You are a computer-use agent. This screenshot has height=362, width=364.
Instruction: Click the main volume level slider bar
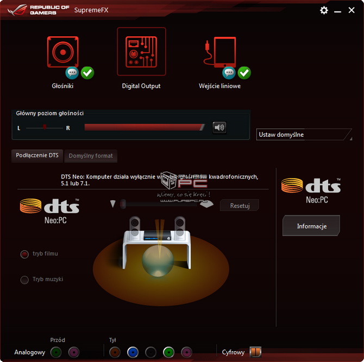(x=145, y=127)
